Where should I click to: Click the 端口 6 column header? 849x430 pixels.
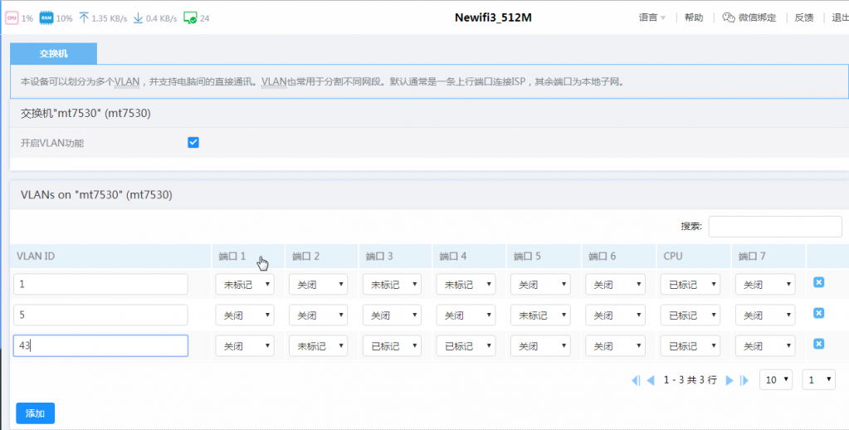coord(618,257)
